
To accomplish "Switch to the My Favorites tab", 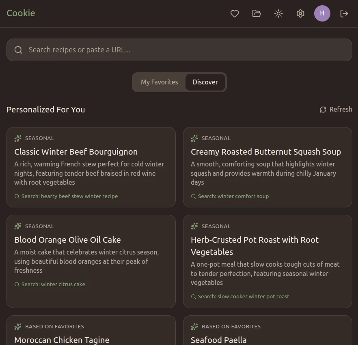I will point(159,82).
